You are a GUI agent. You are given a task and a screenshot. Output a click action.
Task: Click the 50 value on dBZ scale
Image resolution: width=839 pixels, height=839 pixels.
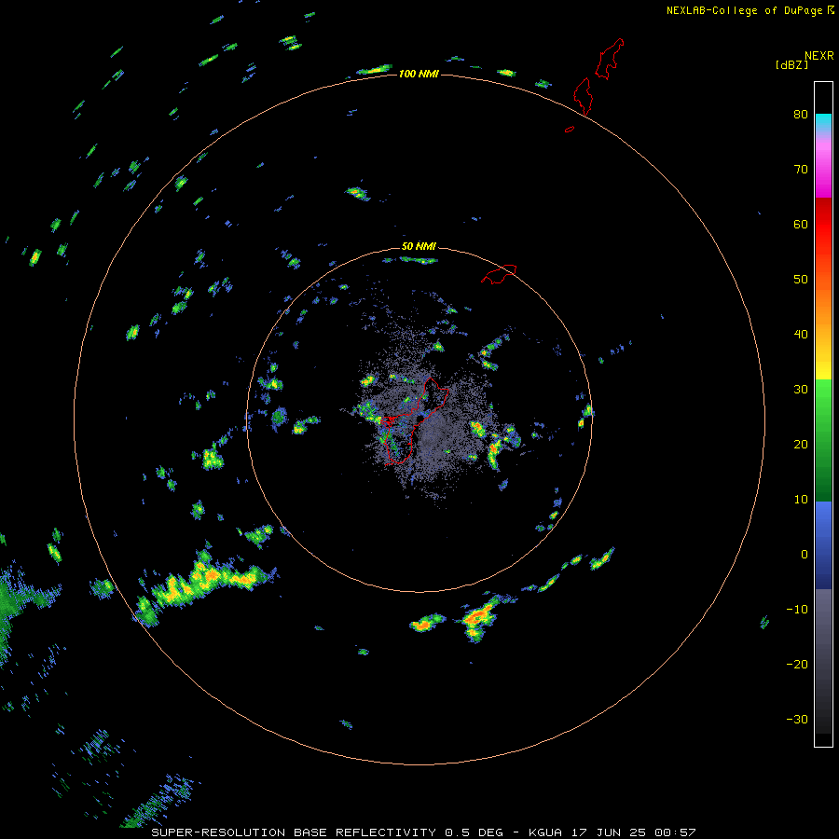point(801,280)
